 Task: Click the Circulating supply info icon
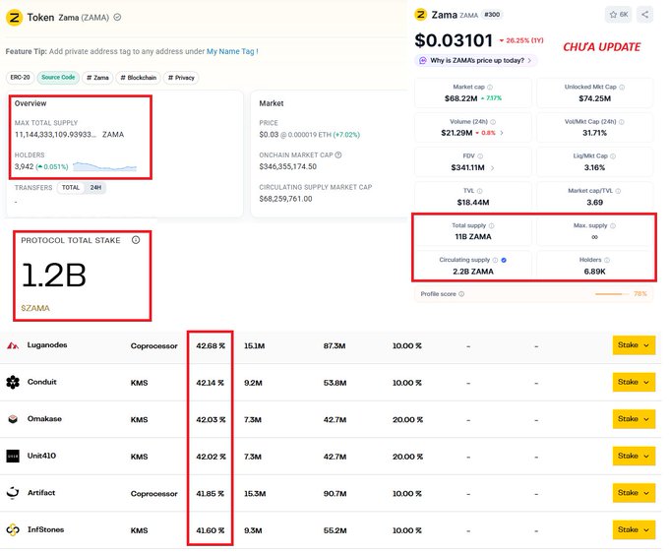(x=495, y=260)
